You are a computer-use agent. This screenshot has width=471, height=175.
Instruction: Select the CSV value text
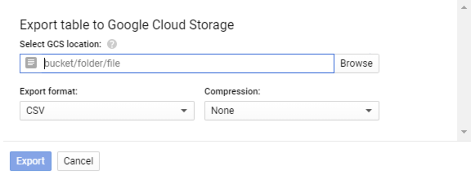pyautogui.click(x=35, y=111)
